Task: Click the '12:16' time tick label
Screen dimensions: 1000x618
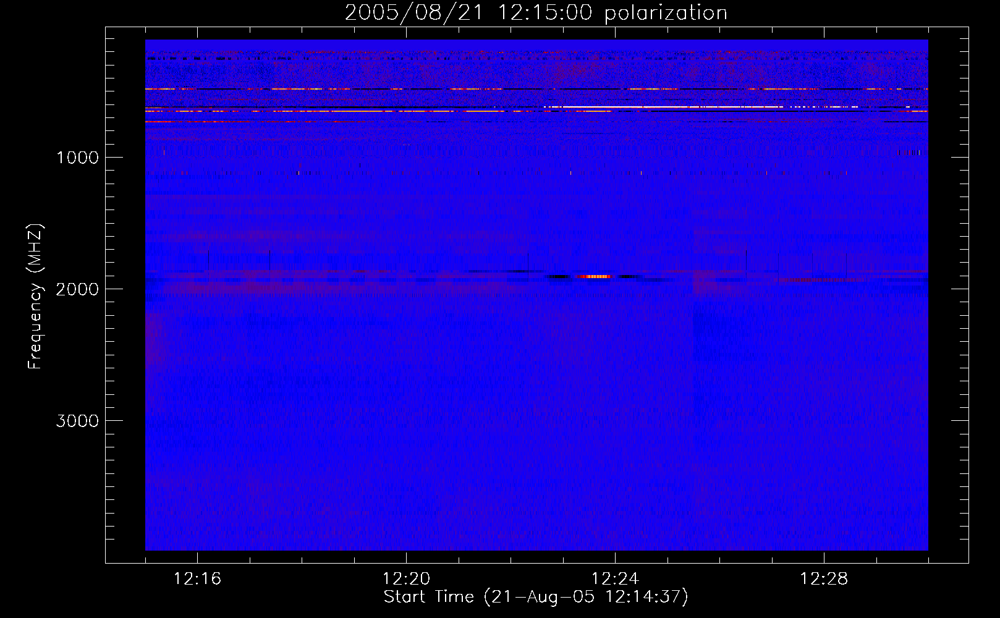Action: (x=197, y=579)
